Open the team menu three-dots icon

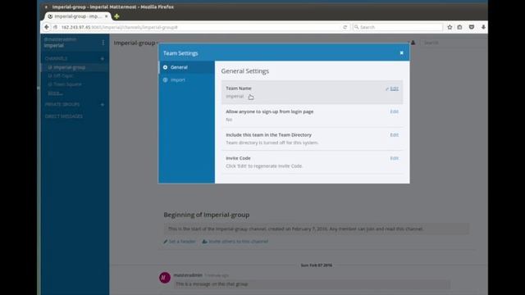[103, 43]
